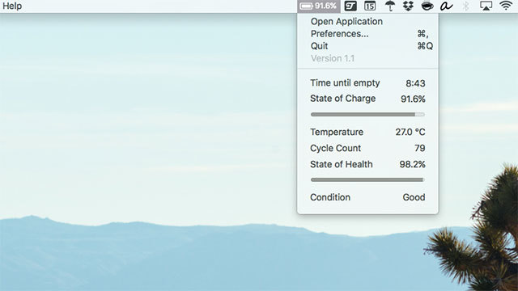Click the battery 91.6% menu bar icon
The width and height of the screenshot is (518, 291).
(318, 6)
